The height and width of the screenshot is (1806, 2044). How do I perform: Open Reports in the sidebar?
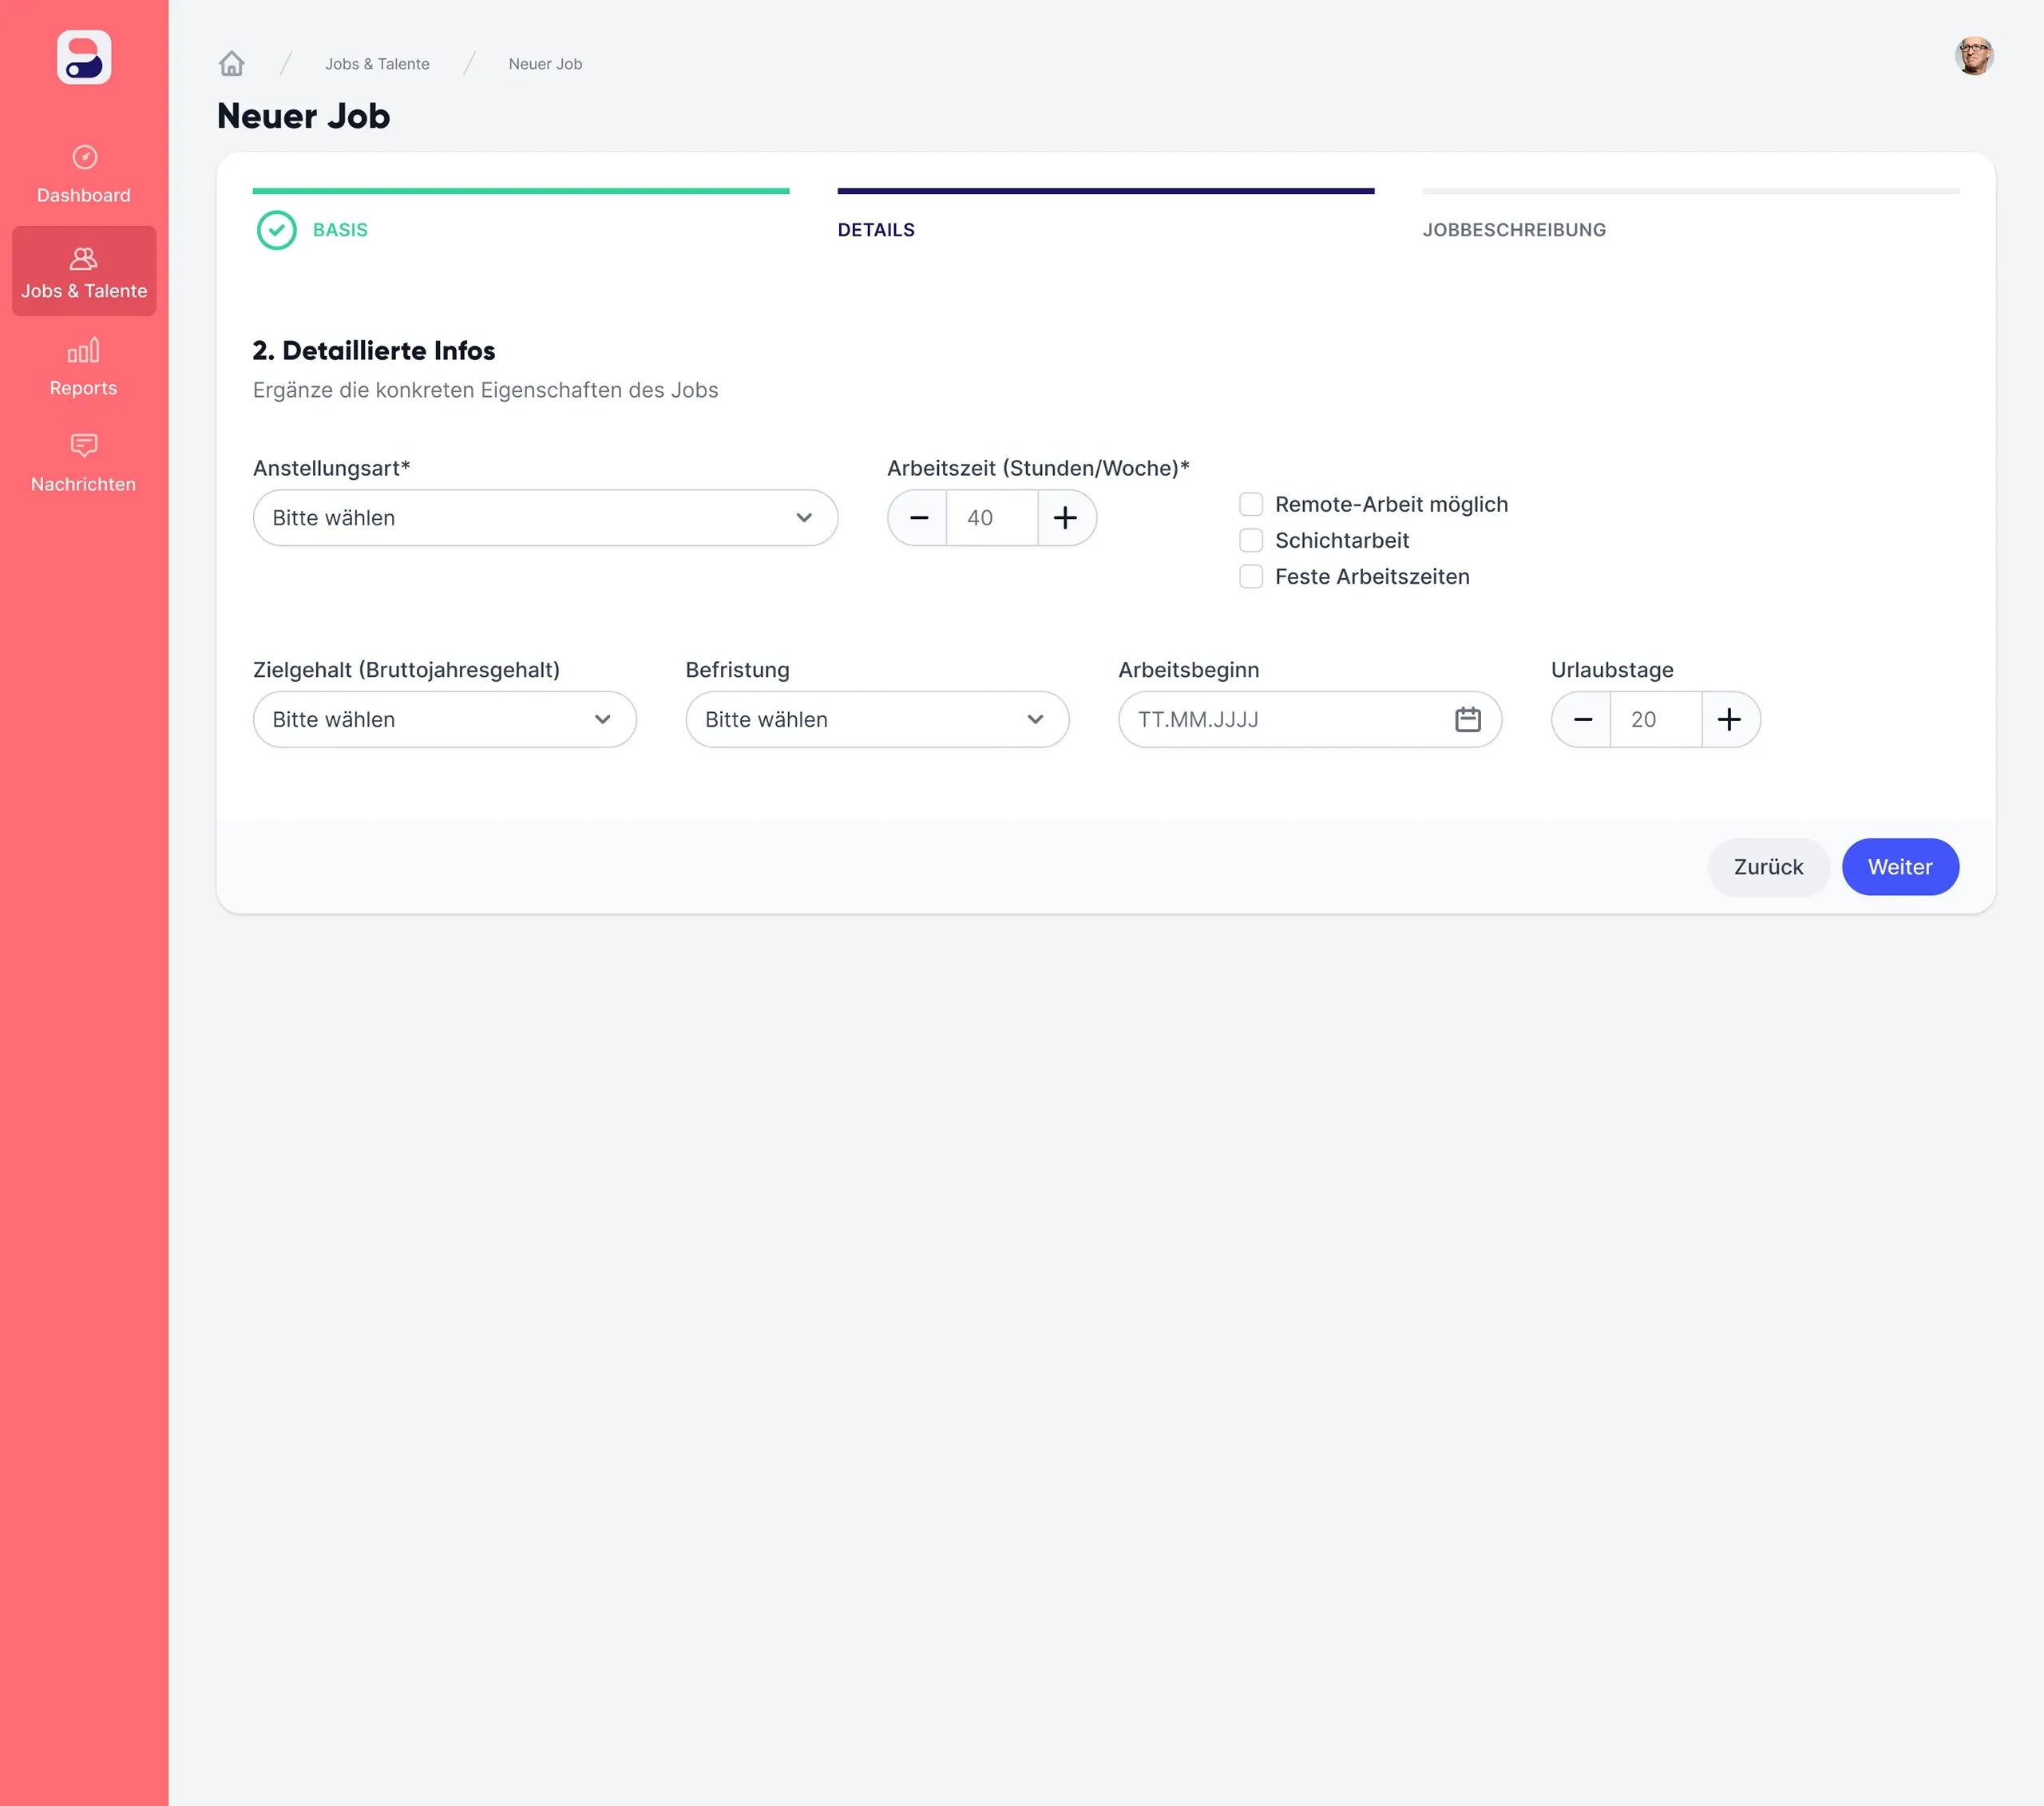pyautogui.click(x=84, y=367)
